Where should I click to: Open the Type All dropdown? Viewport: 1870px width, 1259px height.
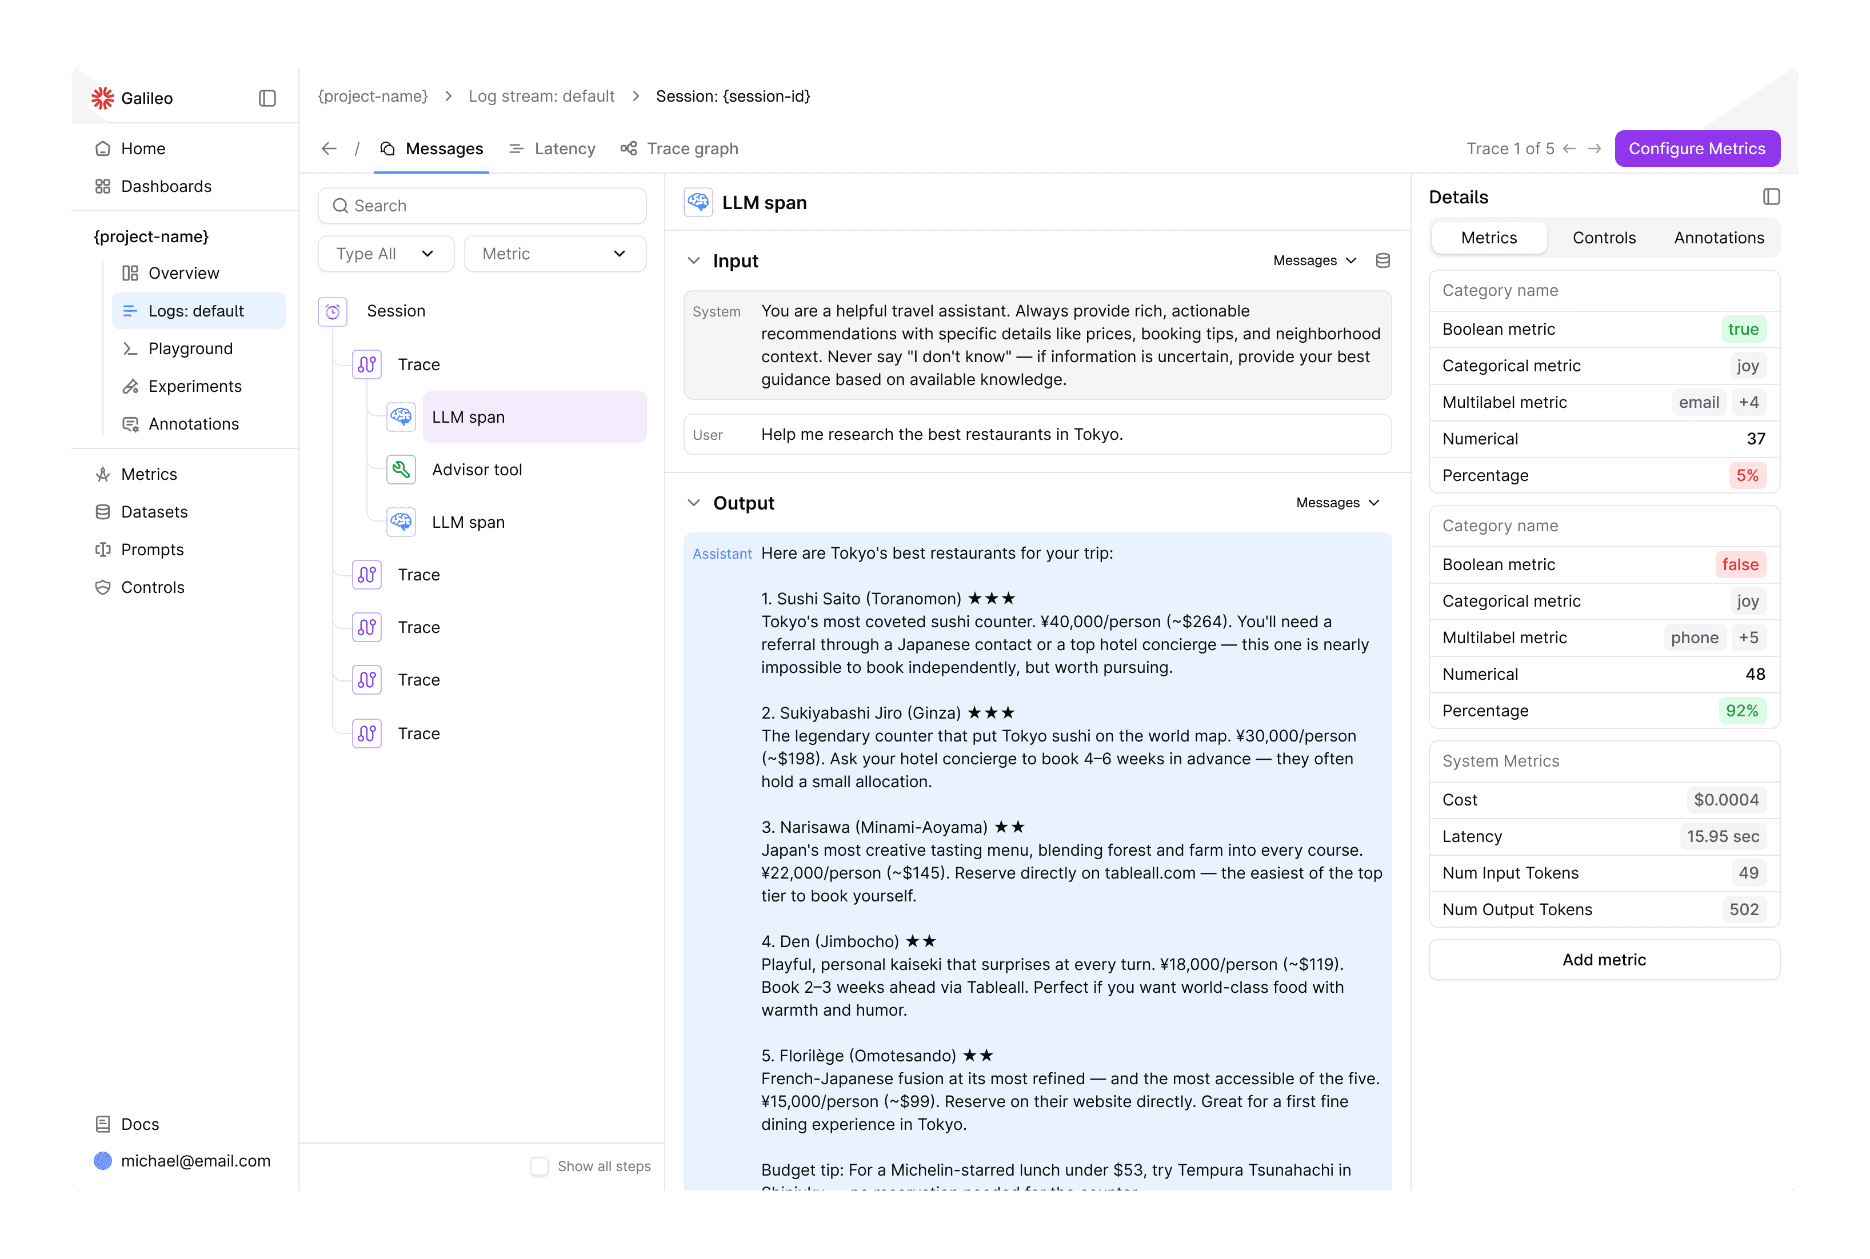point(386,254)
